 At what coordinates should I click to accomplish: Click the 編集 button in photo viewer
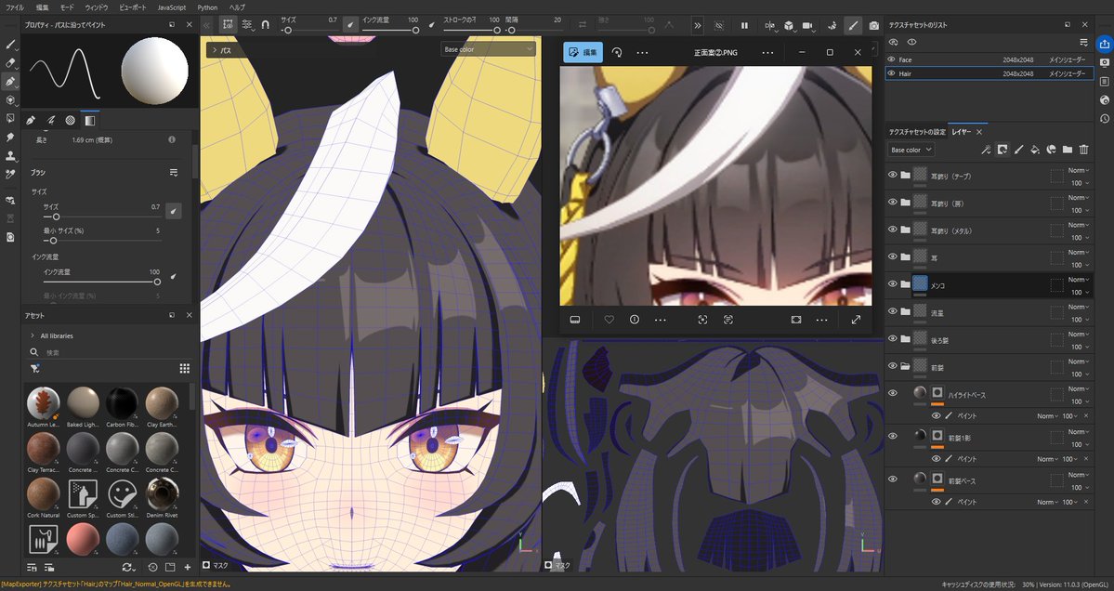tap(583, 53)
